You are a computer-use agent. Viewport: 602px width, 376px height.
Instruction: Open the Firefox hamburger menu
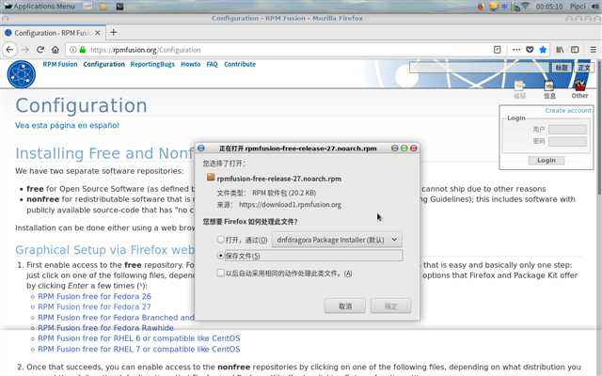(594, 50)
